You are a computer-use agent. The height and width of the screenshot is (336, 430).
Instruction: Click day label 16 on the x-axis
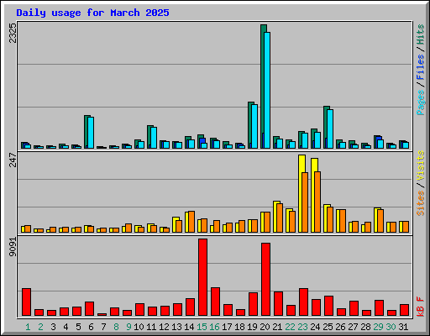click(214, 327)
